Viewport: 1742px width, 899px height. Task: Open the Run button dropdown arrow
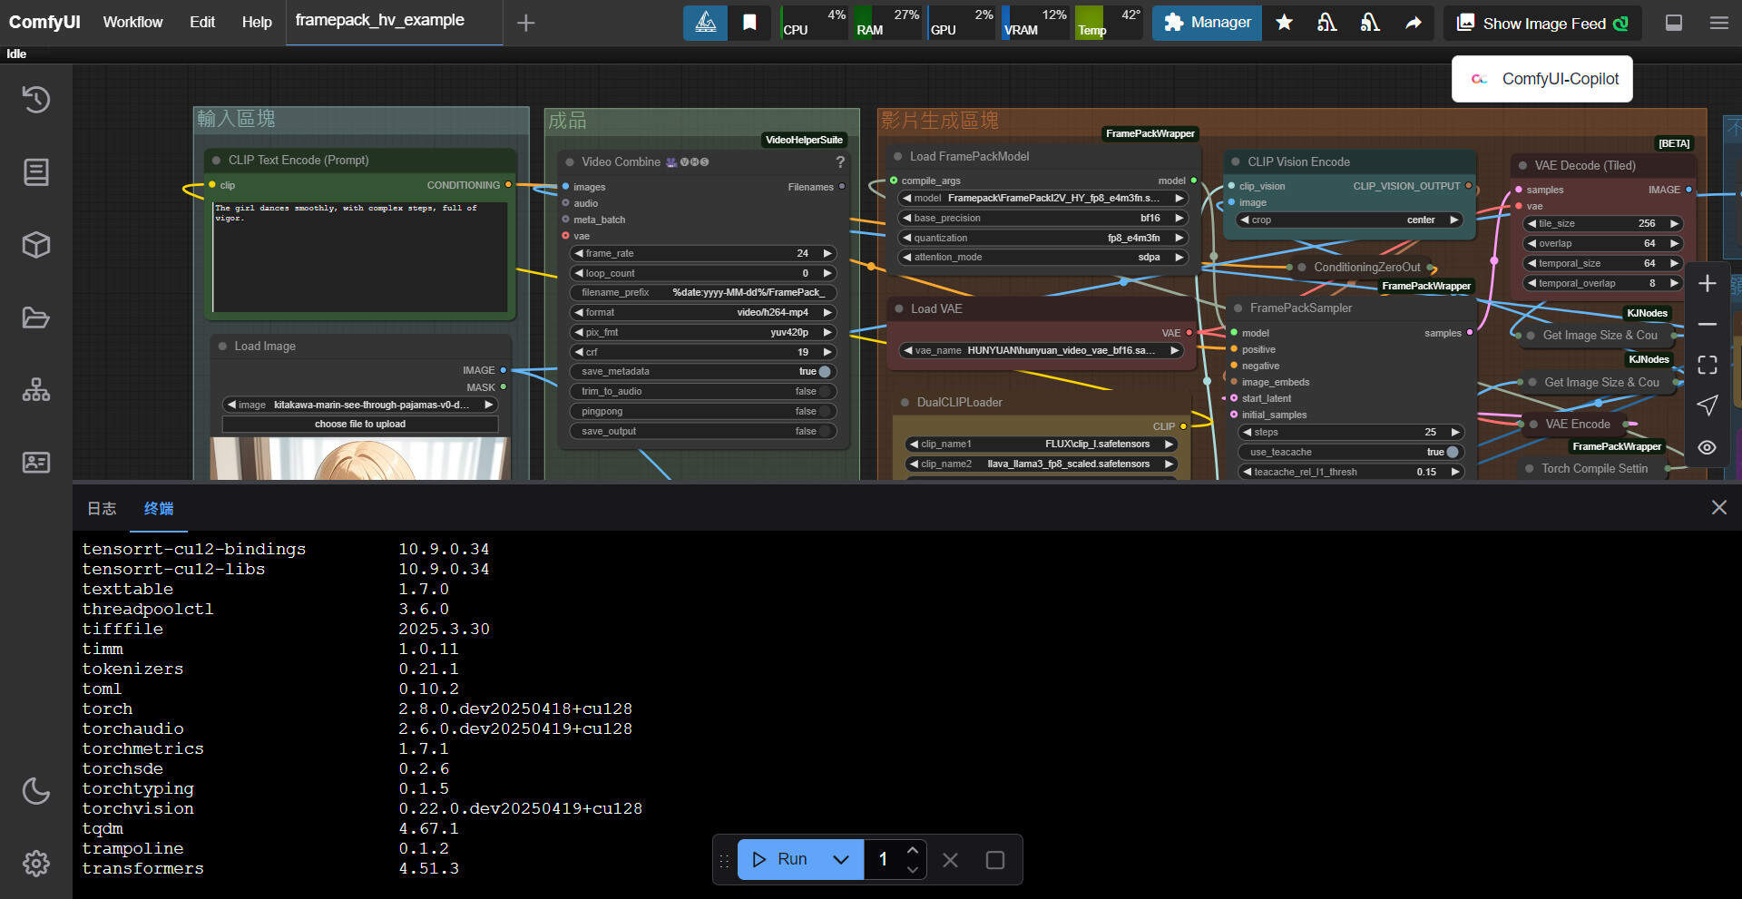[x=841, y=859]
